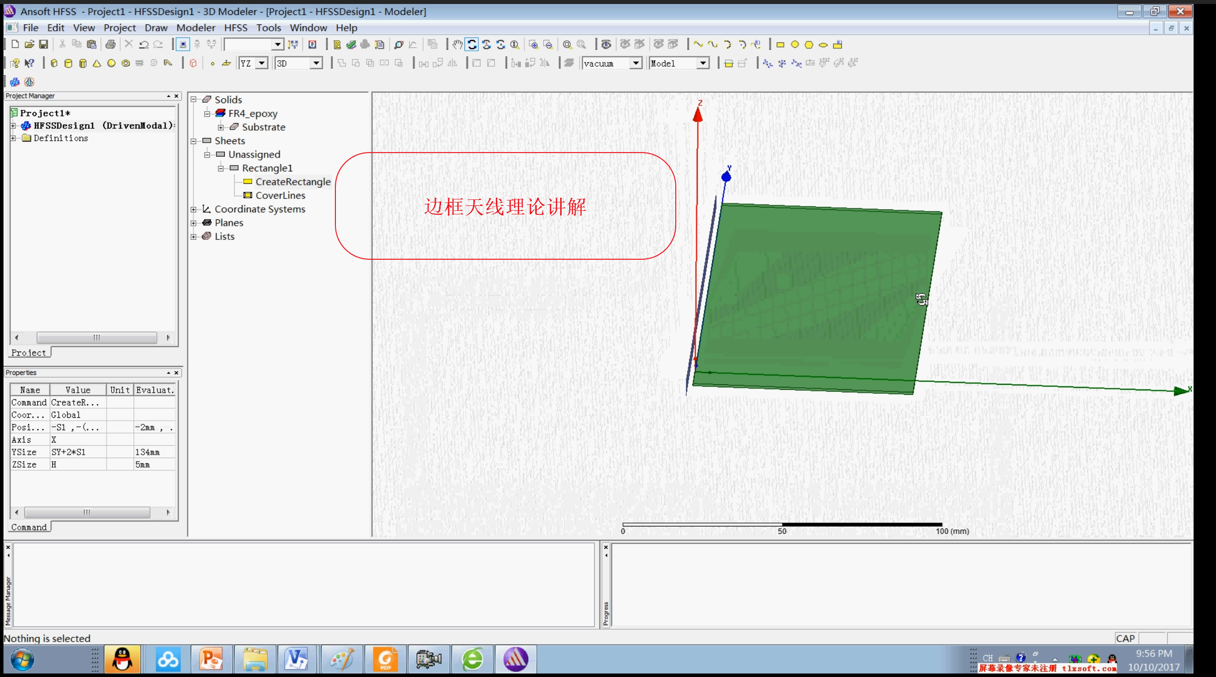Click the What's This help cursor icon

(29, 63)
